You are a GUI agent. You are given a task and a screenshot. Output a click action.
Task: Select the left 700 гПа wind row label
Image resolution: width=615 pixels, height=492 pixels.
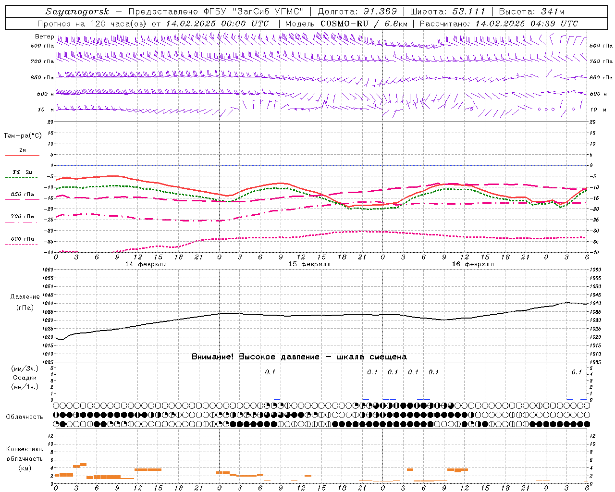pyautogui.click(x=42, y=61)
